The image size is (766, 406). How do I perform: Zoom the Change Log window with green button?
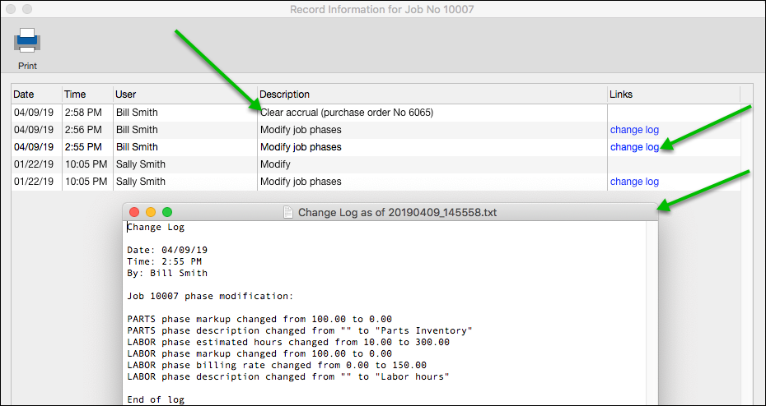166,212
